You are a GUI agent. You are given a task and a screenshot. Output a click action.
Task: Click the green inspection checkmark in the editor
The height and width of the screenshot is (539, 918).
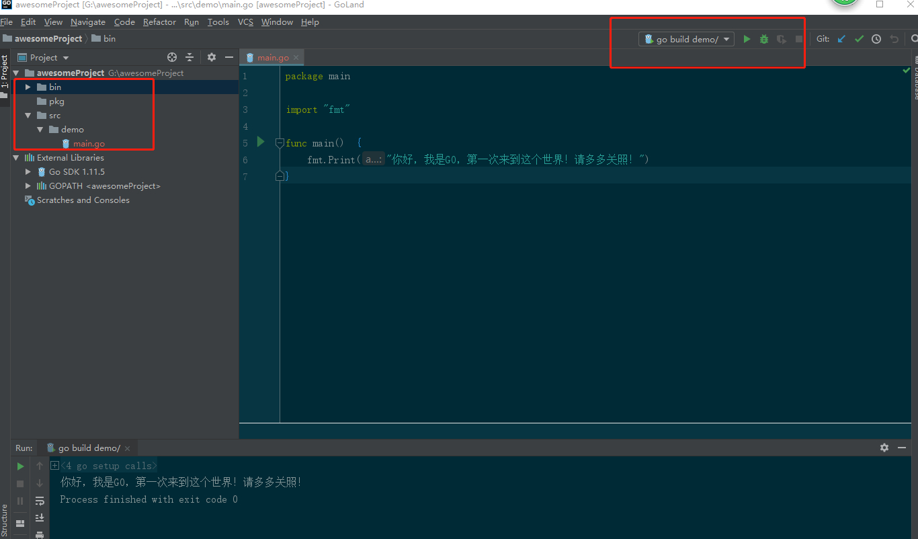(906, 70)
